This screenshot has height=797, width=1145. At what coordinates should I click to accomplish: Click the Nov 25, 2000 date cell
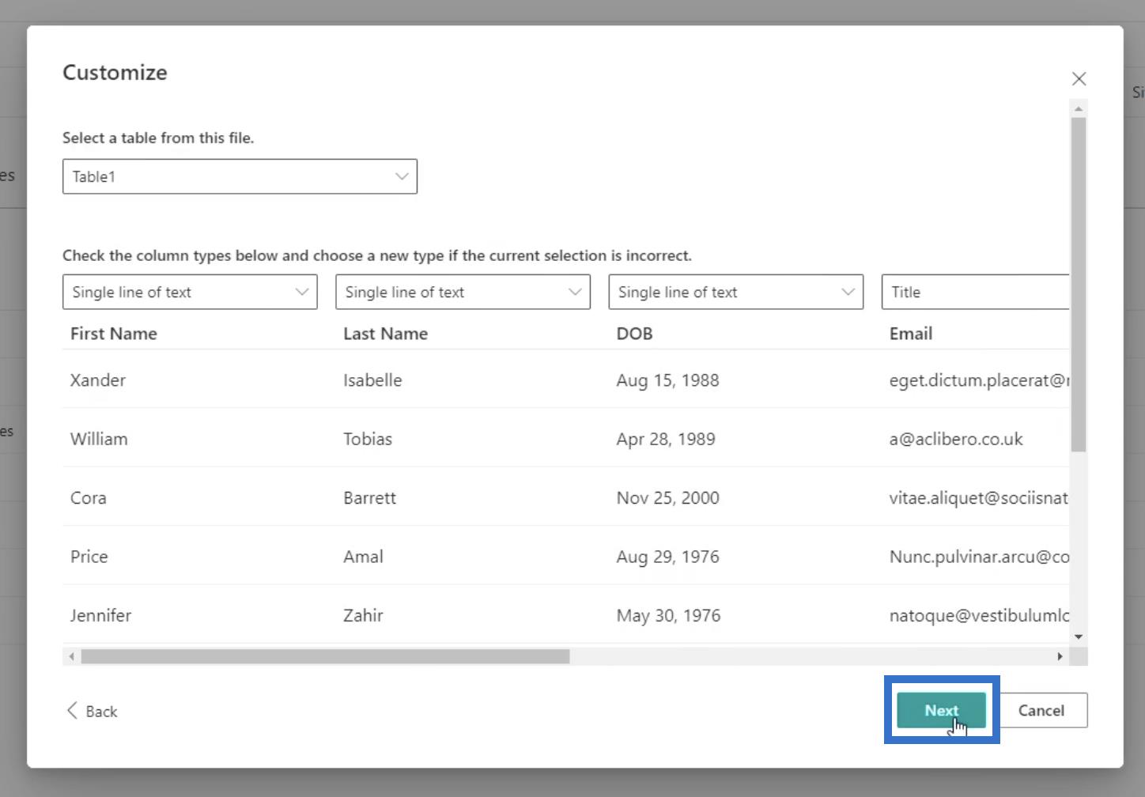pyautogui.click(x=667, y=498)
